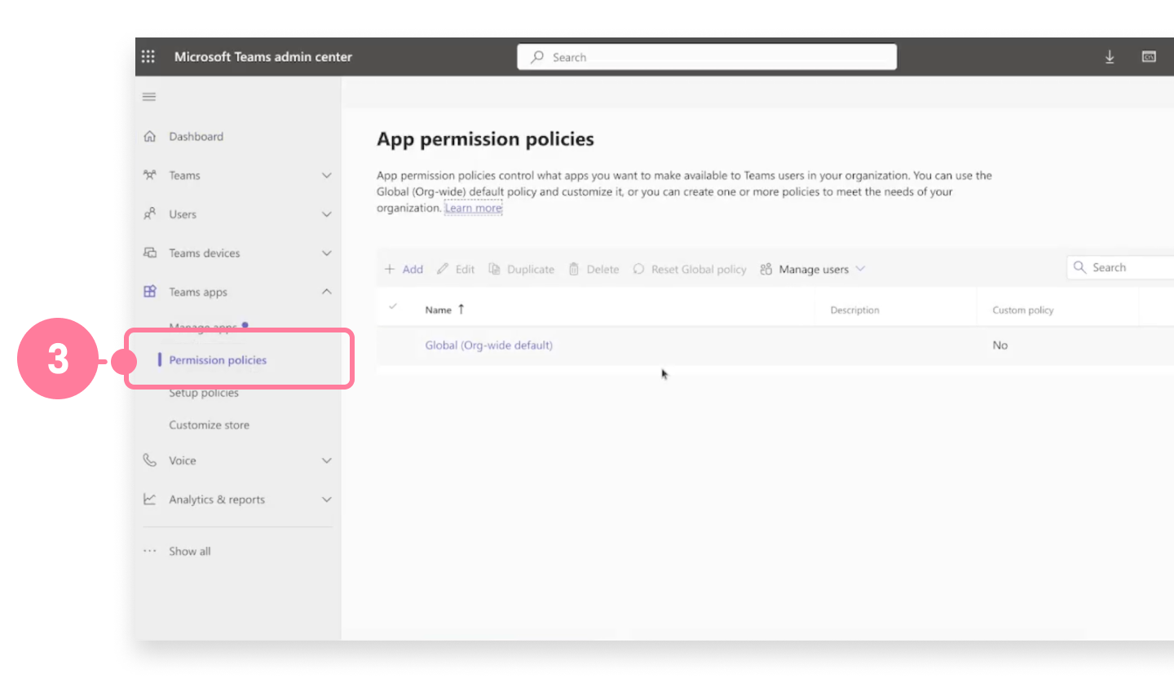
Task: Open Manage apps under Teams apps
Action: coord(203,328)
